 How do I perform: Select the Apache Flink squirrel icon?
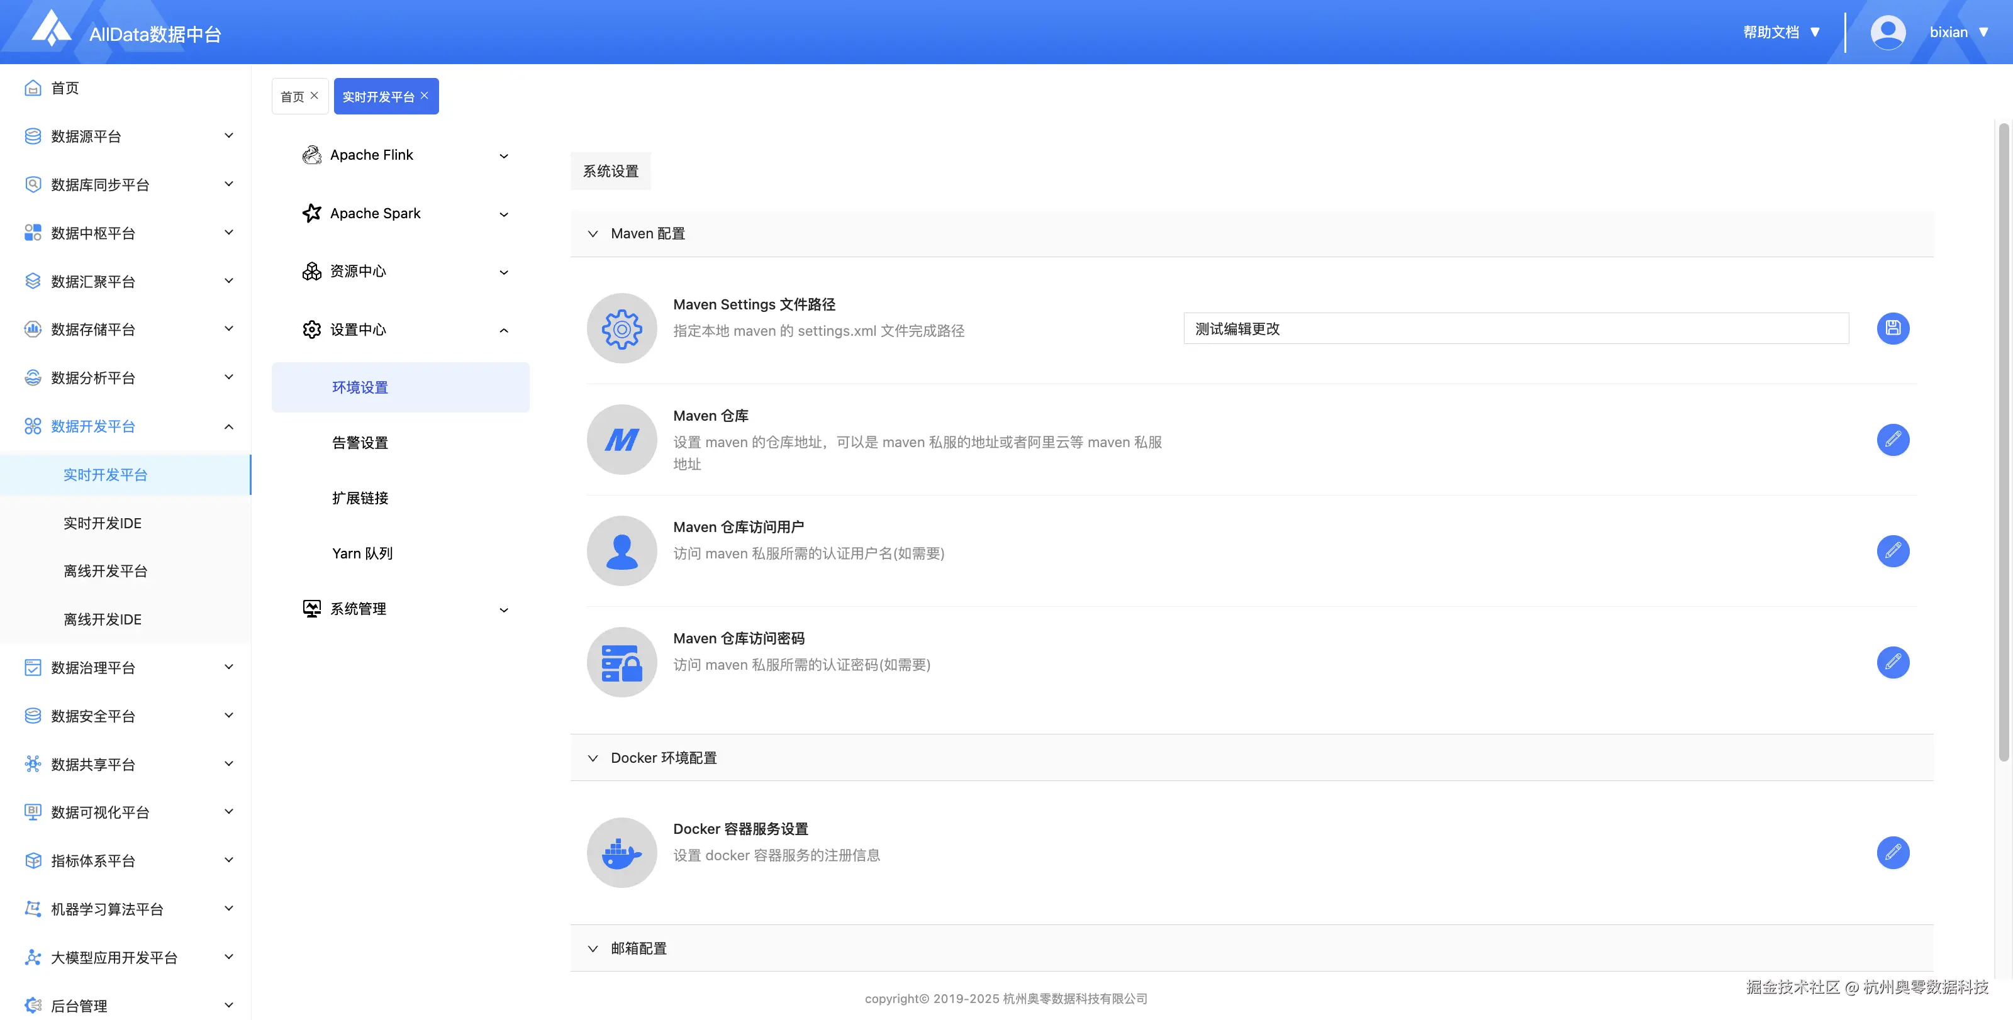tap(312, 155)
